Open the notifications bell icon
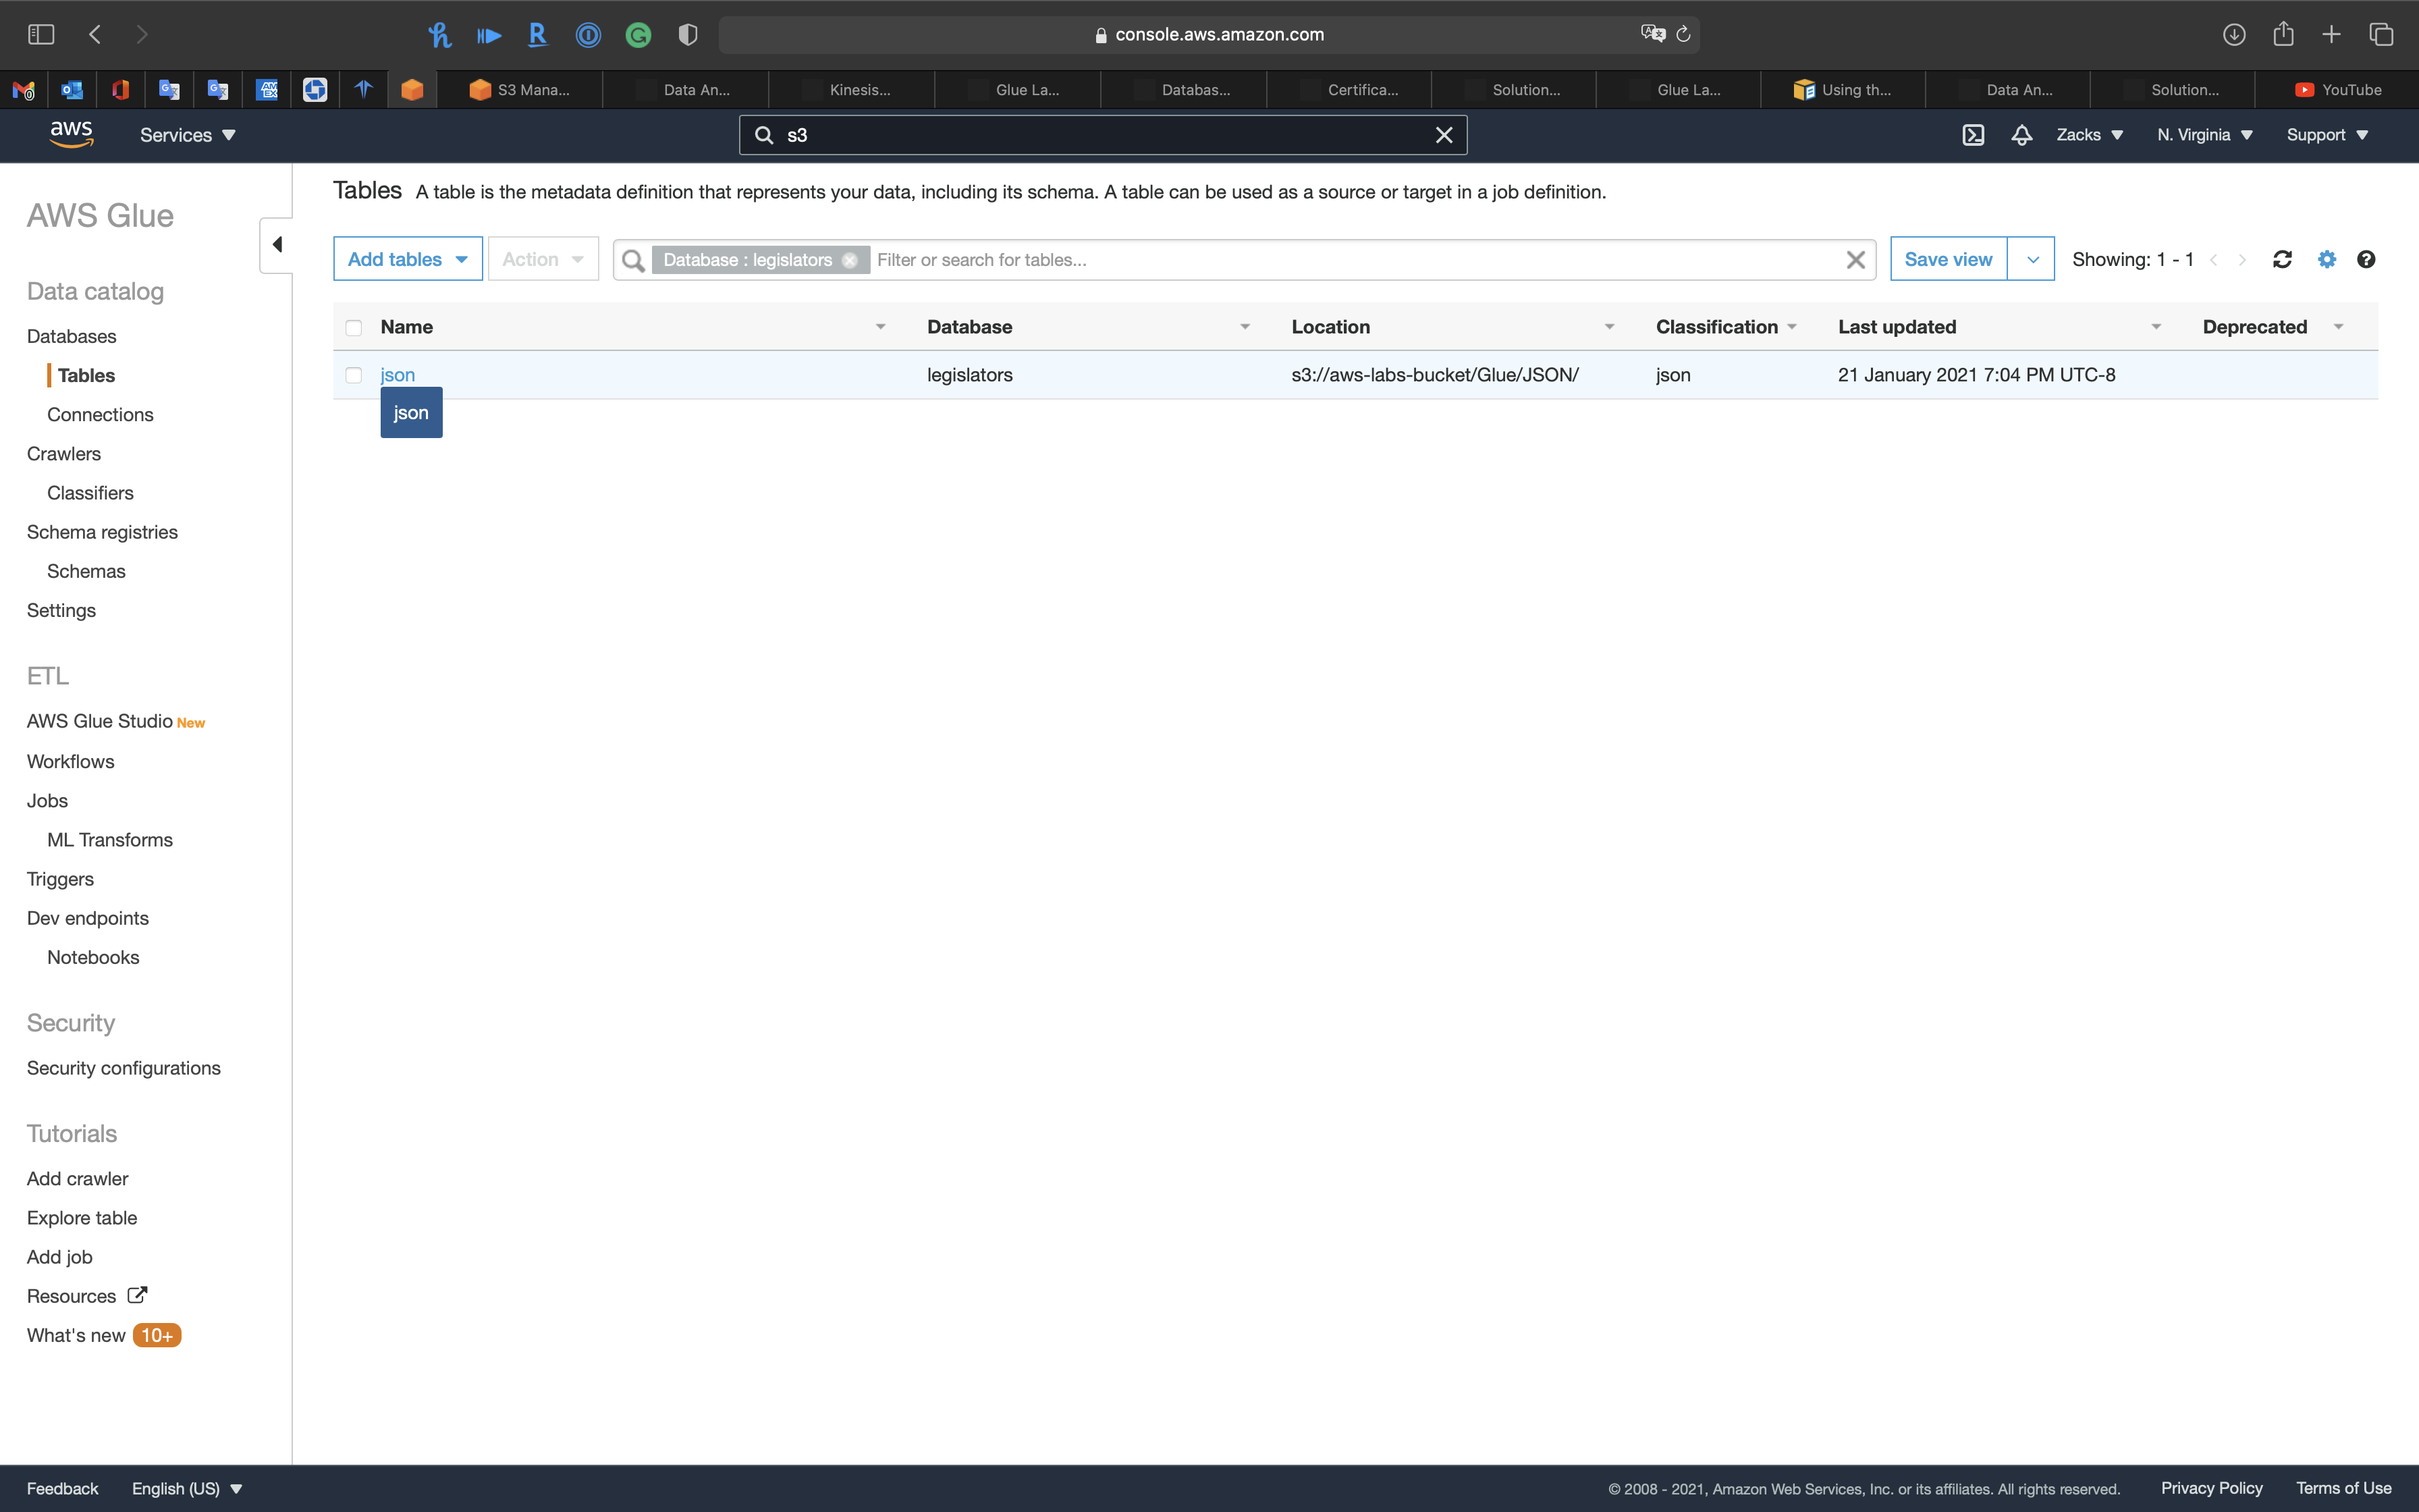The width and height of the screenshot is (2419, 1512). 2021,135
